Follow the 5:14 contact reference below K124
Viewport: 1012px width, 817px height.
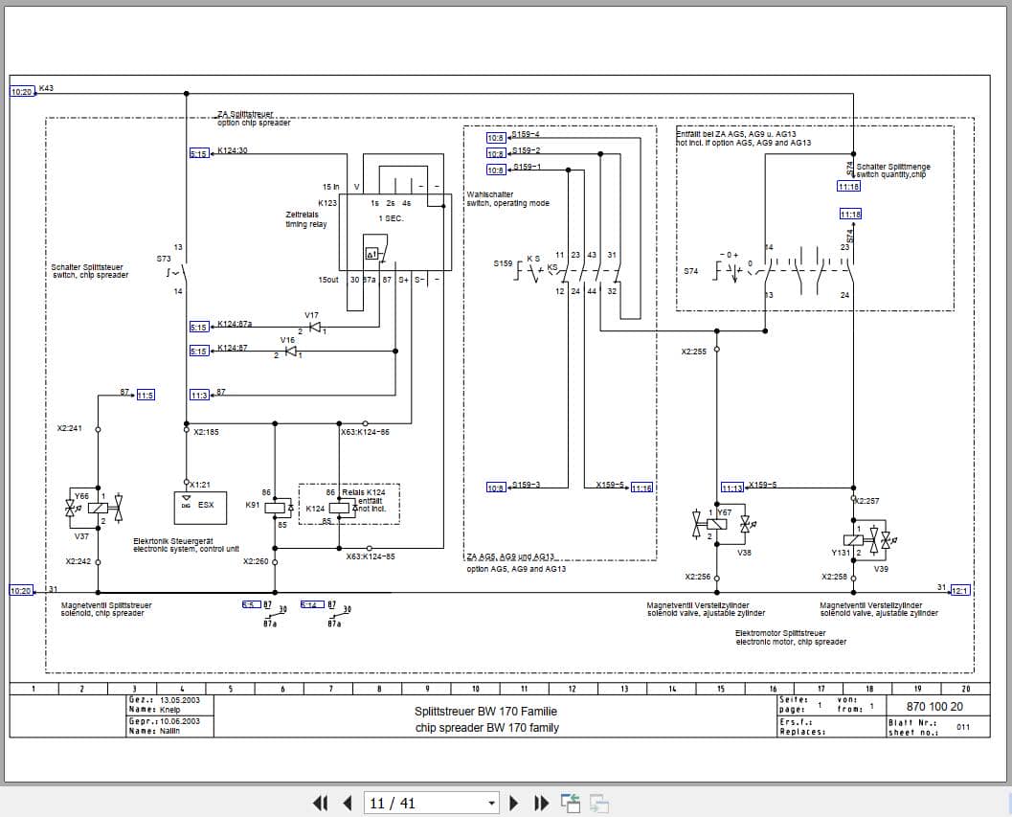point(312,604)
